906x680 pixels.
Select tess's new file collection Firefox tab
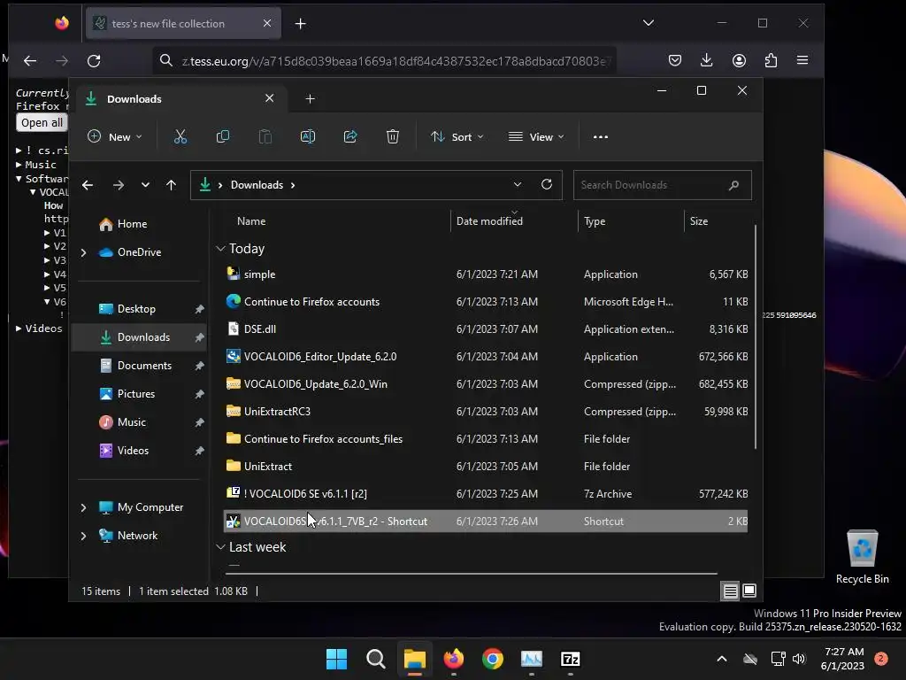click(183, 24)
